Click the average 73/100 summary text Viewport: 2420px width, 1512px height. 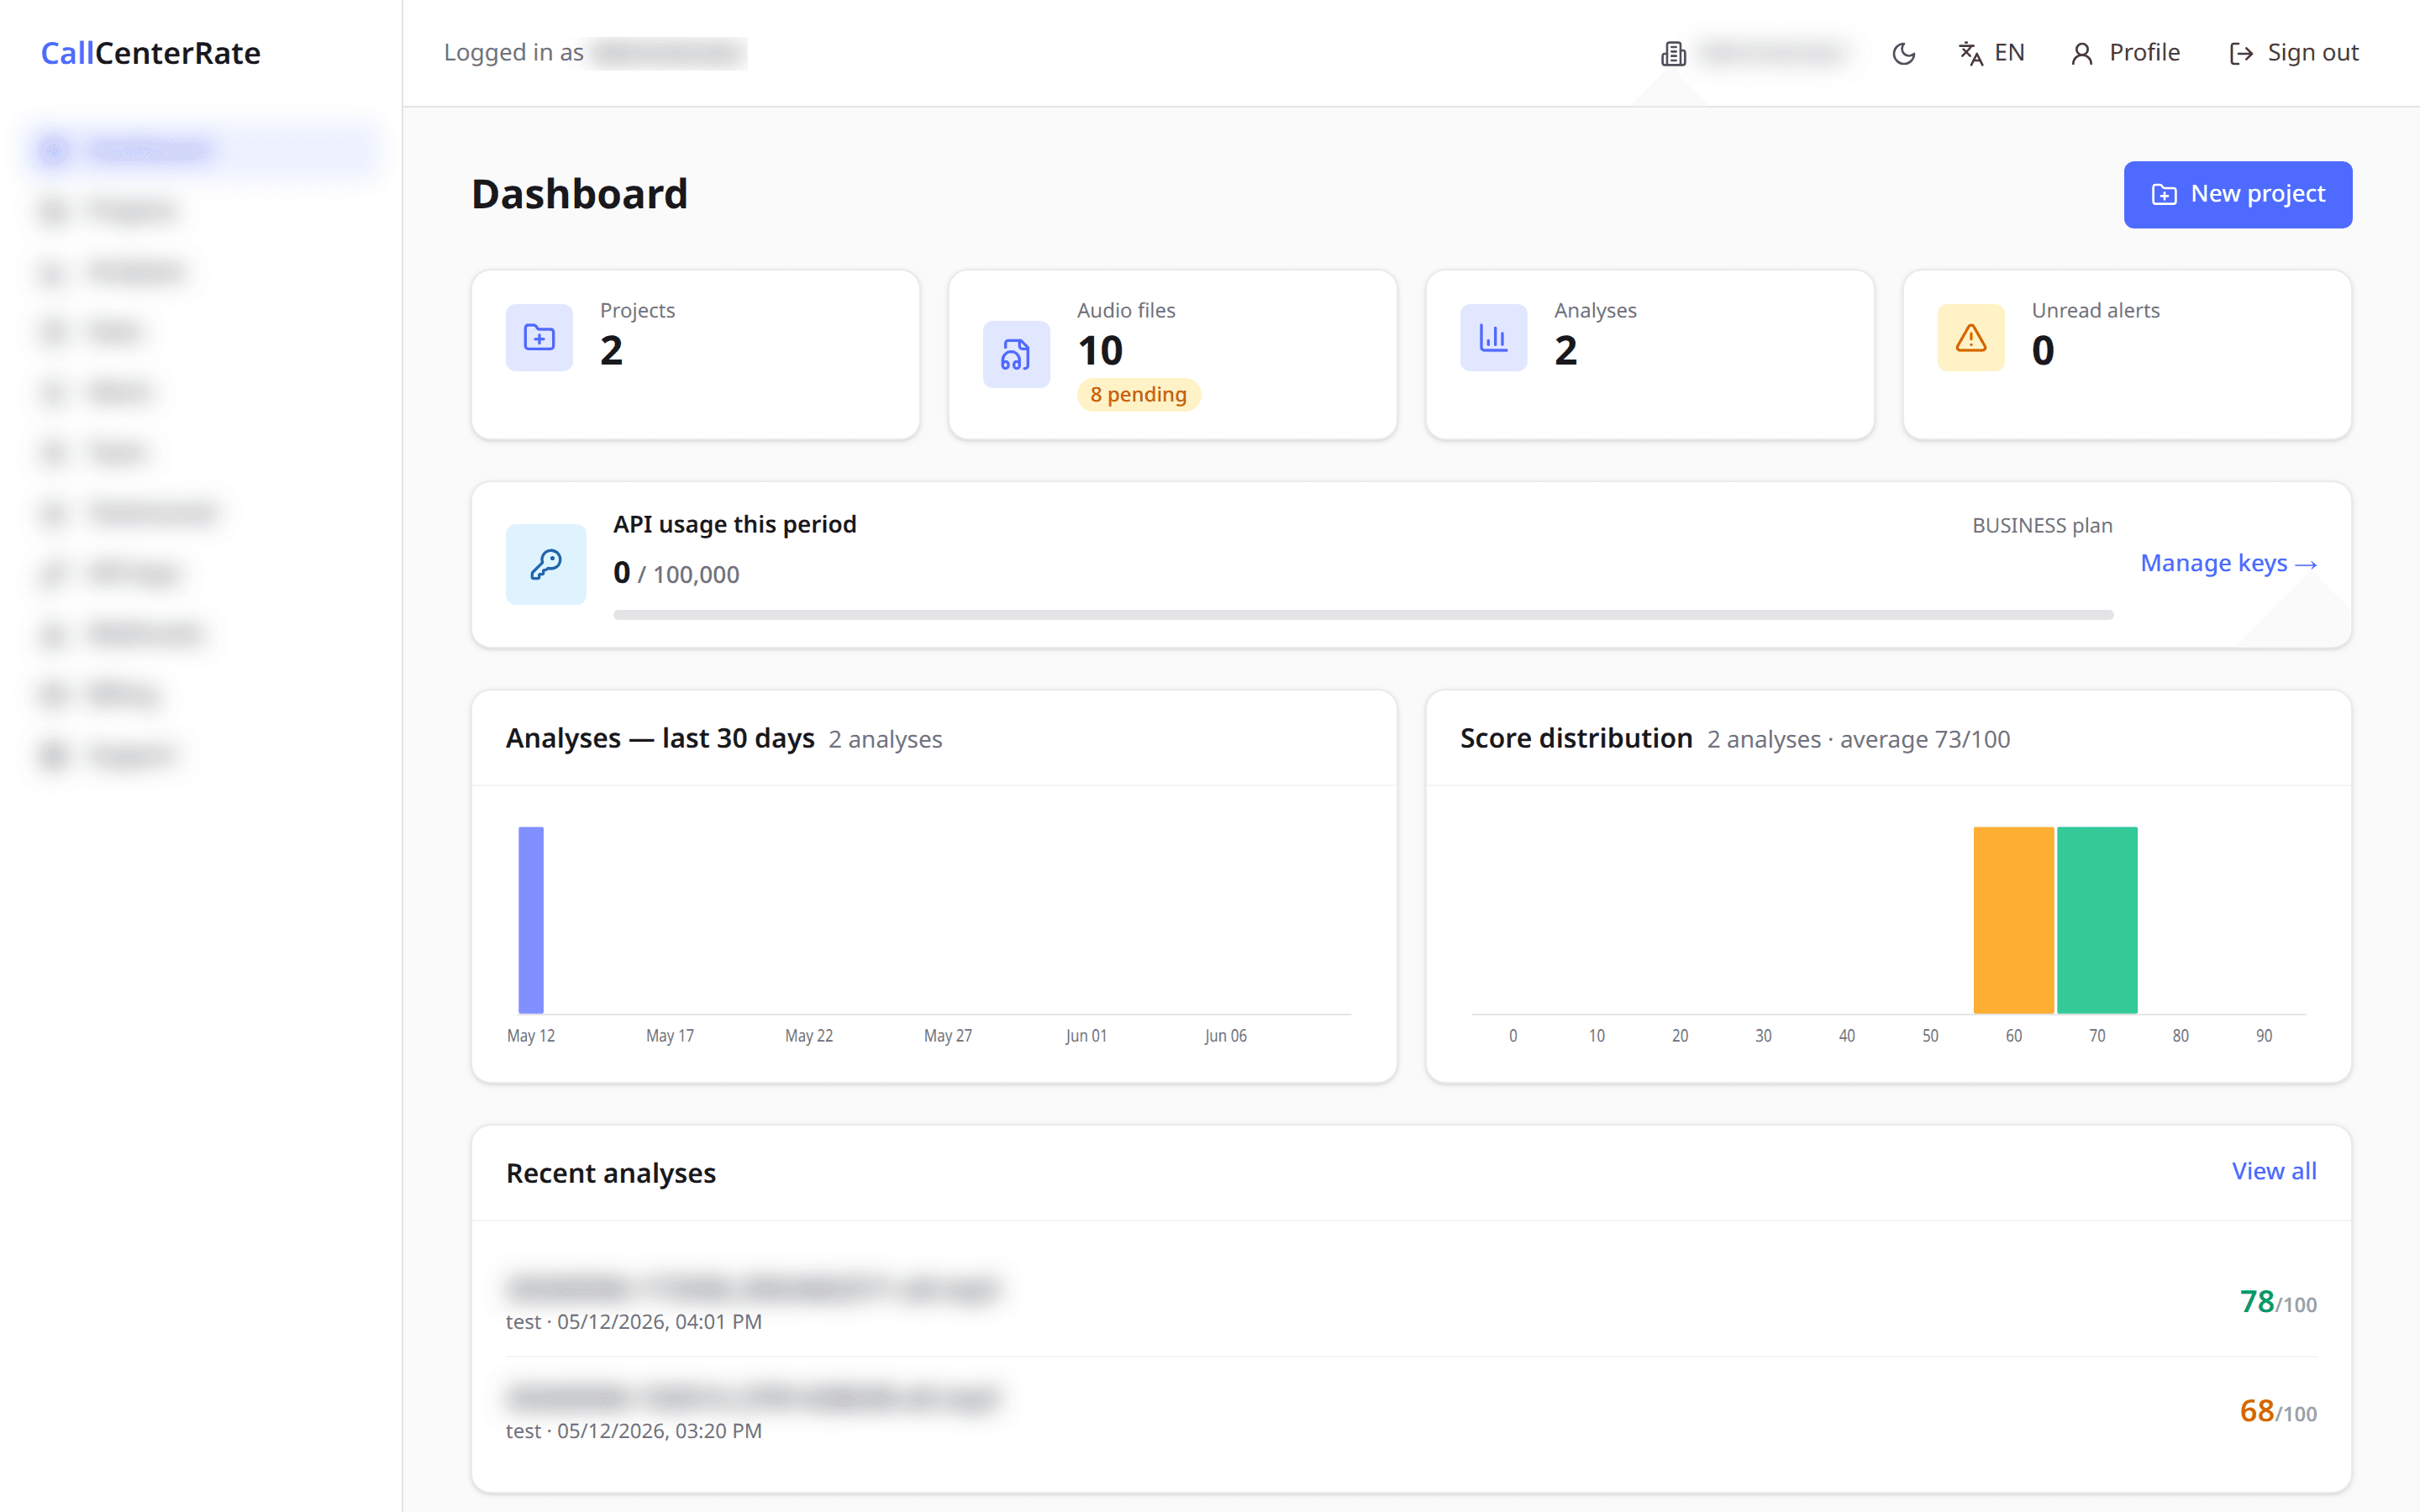point(1925,739)
